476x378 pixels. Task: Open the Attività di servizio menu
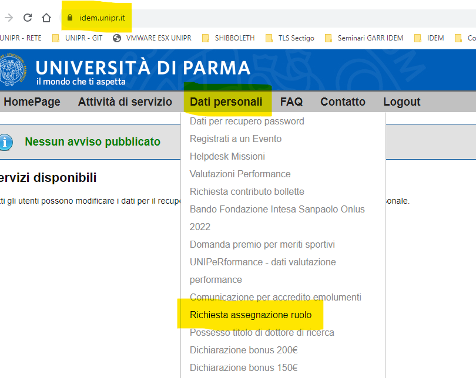pos(125,102)
